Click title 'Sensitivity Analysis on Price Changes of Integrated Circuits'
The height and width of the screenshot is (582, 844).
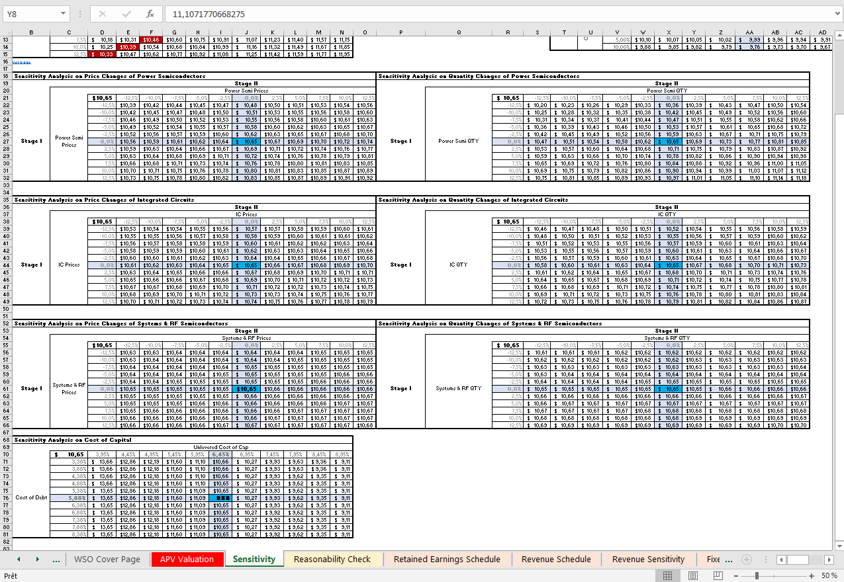point(104,200)
